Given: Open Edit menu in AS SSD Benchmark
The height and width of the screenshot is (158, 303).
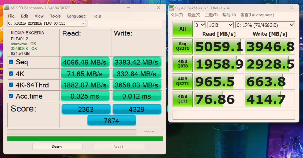Looking at the screenshot, I should (24, 16).
